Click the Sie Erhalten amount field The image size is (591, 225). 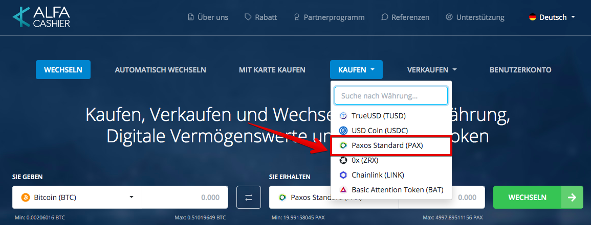(442, 197)
